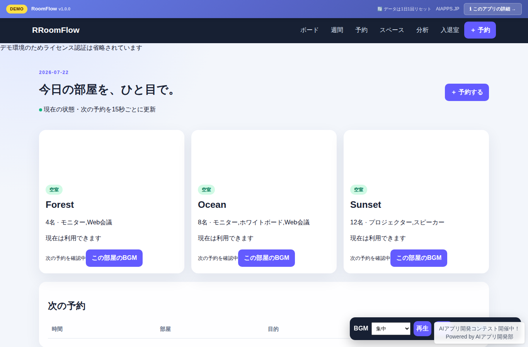Screen dimensions: 528x347
Task: Click the + 予約する button
Action: [467, 93]
